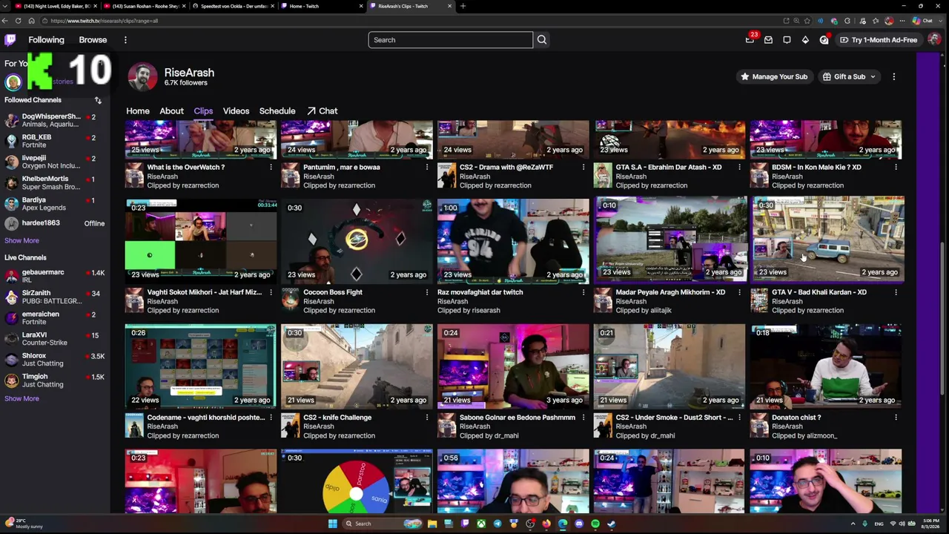
Task: Go to the Videos tab
Action: [236, 111]
